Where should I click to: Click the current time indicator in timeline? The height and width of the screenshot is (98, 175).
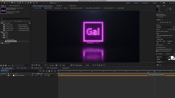(154, 72)
